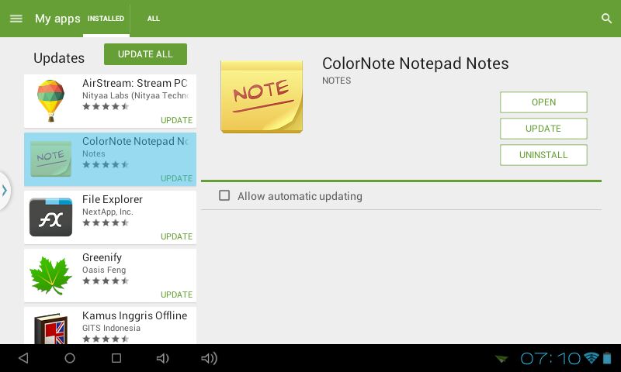The height and width of the screenshot is (372, 621).
Task: Select the File Explorer FX icon
Action: point(50,217)
